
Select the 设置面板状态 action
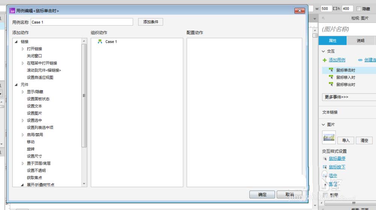tap(38, 99)
